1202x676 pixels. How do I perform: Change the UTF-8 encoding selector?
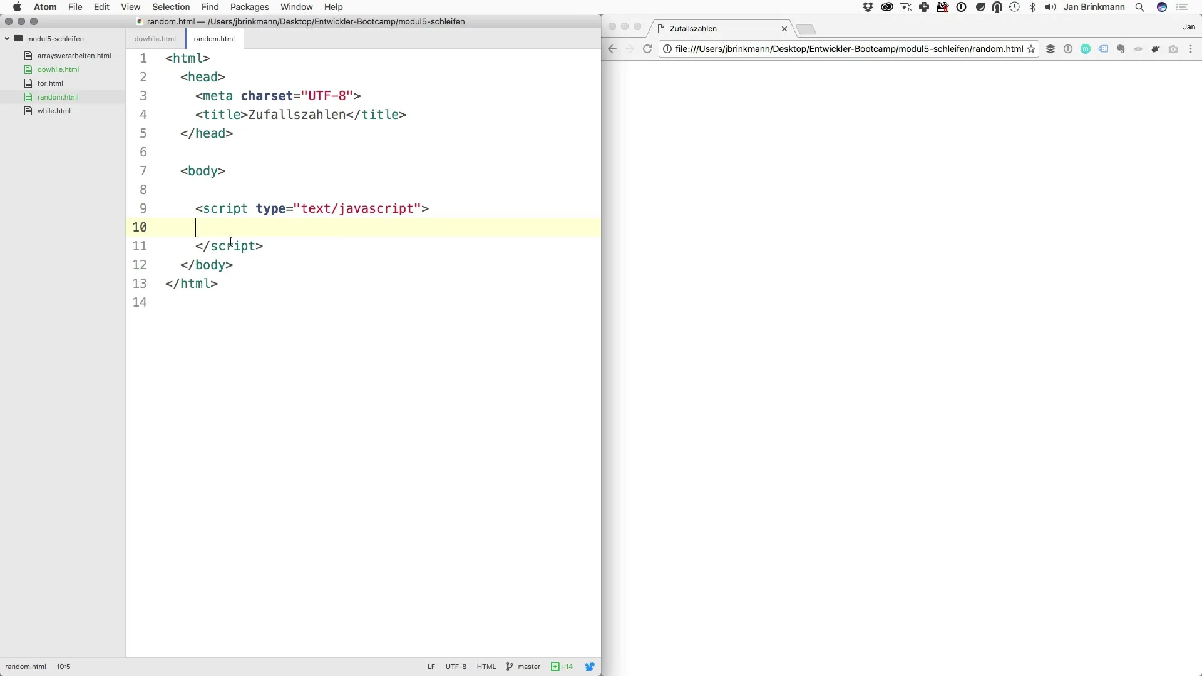(456, 667)
